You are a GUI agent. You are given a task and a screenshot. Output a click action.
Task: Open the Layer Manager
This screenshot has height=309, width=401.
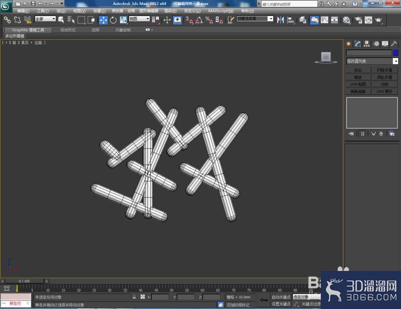pos(303,20)
